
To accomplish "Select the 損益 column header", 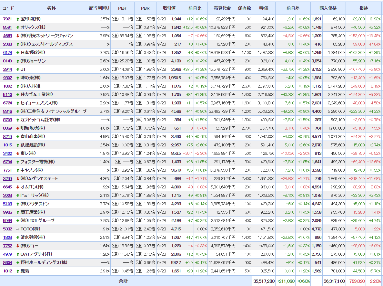I will pos(363,8).
